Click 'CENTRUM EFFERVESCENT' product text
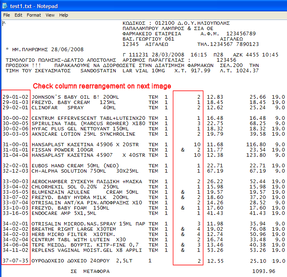Screen dimensions: 287x277 point(64,118)
